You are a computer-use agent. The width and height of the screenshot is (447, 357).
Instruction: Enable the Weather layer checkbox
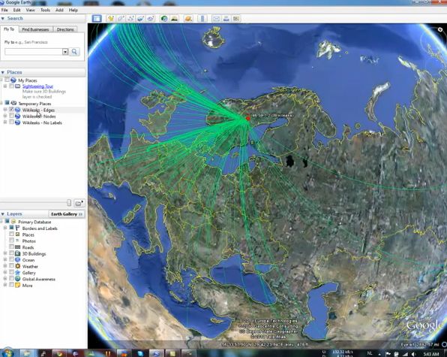click(x=11, y=266)
